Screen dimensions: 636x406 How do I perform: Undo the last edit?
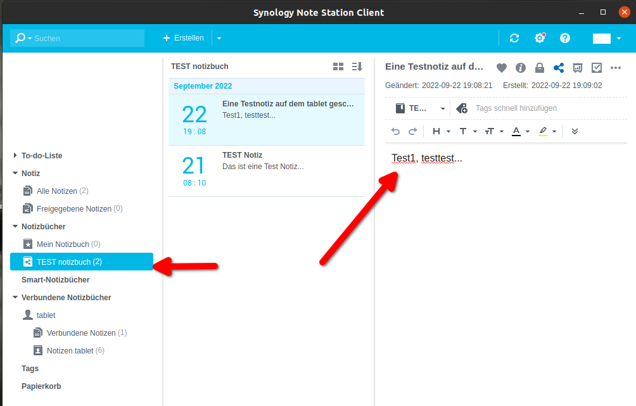[395, 131]
